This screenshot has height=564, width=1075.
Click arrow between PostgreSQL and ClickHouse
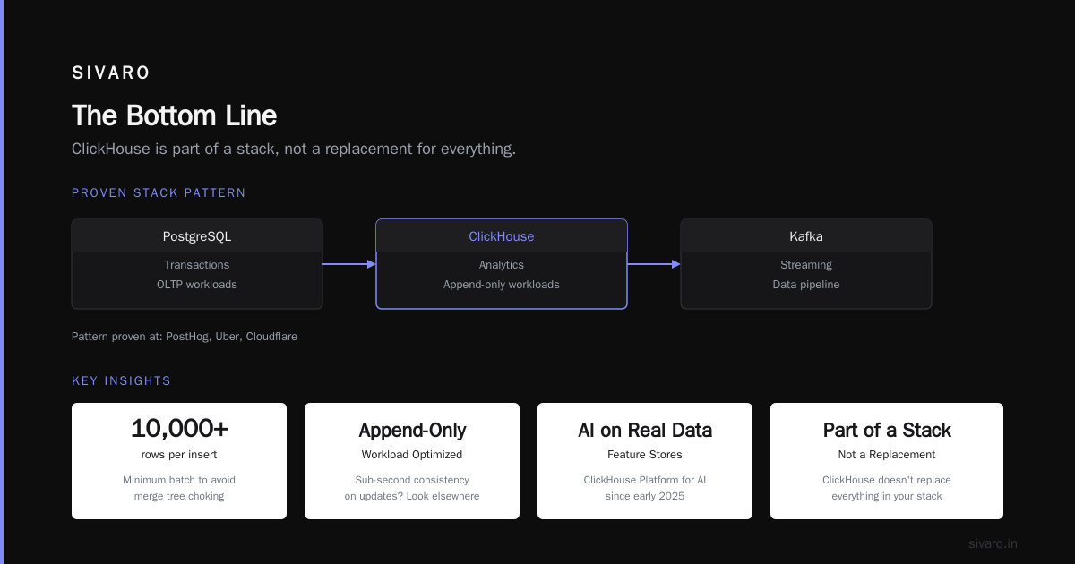click(x=349, y=264)
